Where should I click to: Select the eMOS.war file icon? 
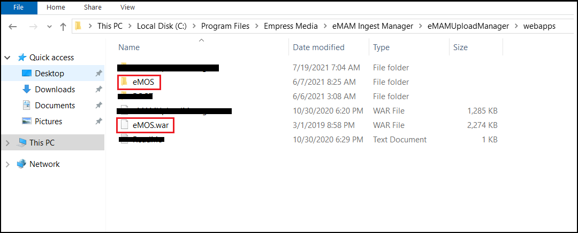click(x=125, y=125)
